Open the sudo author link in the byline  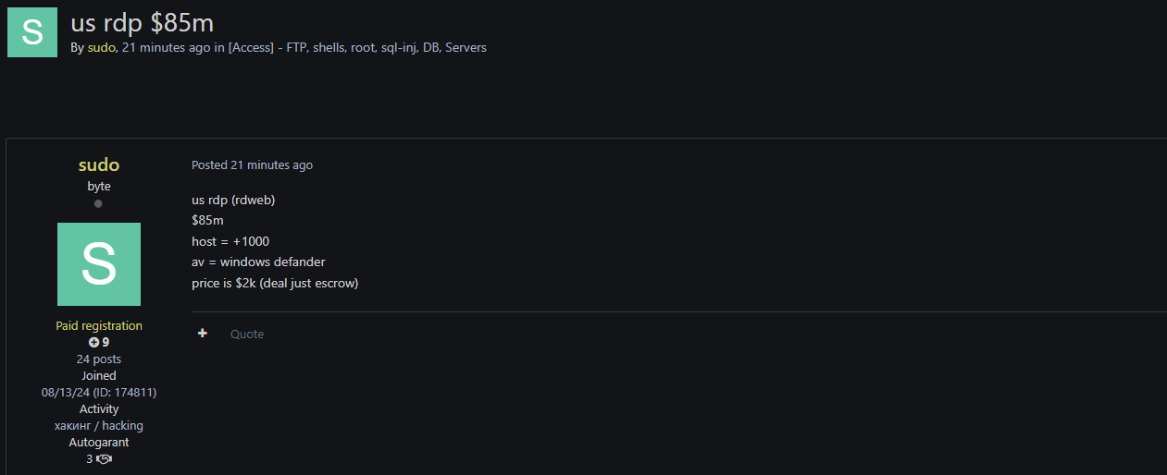point(101,47)
